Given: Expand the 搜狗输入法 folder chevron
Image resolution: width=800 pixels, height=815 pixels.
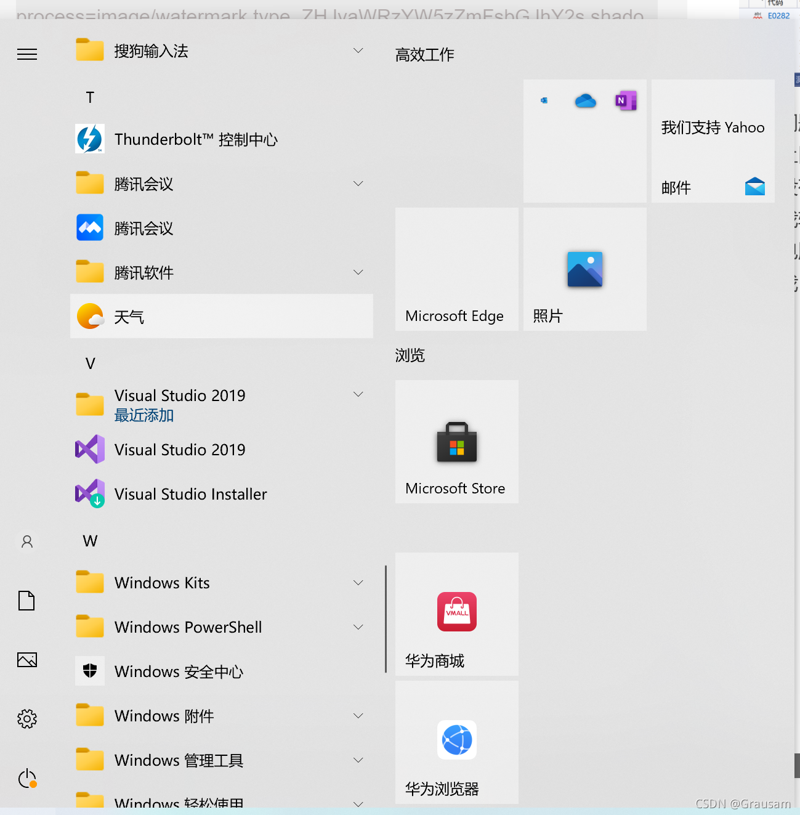Looking at the screenshot, I should (358, 50).
